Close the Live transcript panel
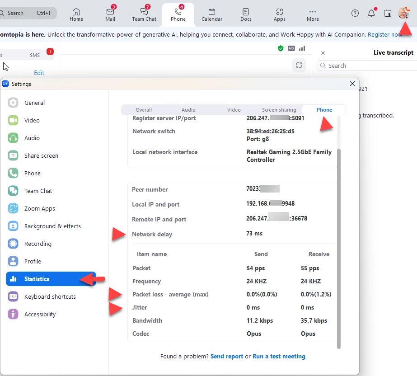Viewport: 417px width, 376px height. [323, 53]
